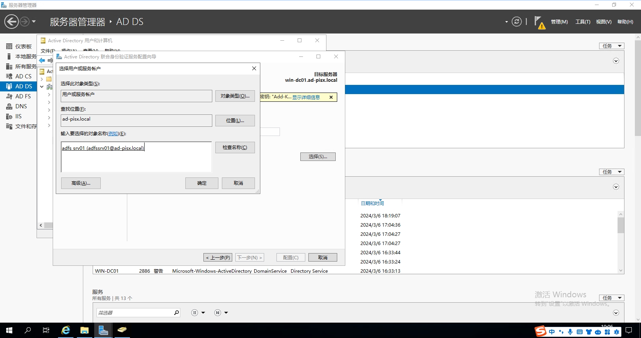Dismiss the yellow notification bar
The image size is (641, 338).
click(x=331, y=98)
